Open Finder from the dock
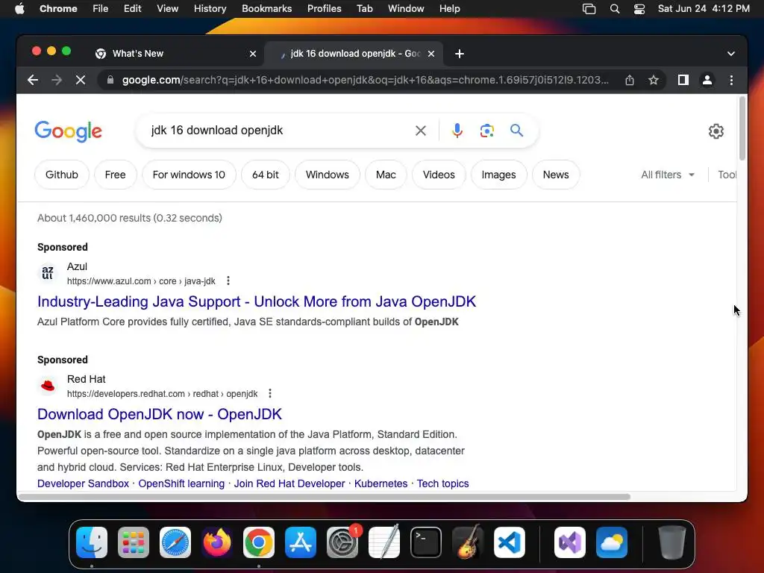Image resolution: width=764 pixels, height=573 pixels. [x=92, y=542]
